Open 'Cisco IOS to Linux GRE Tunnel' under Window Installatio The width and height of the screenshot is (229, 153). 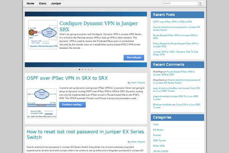point(177,106)
